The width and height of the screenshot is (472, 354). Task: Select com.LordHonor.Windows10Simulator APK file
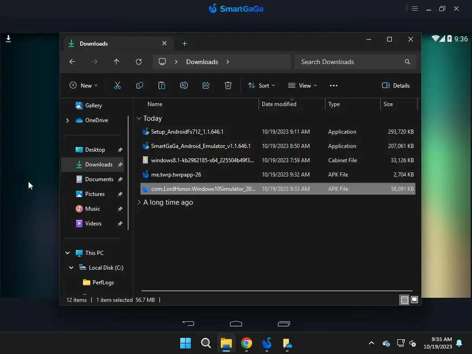point(278,189)
